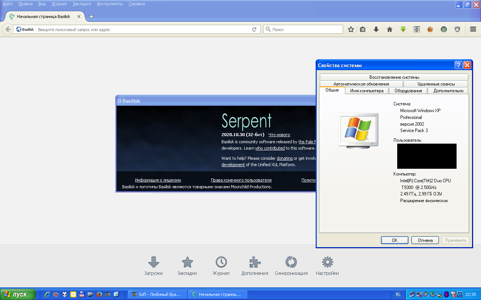This screenshot has height=300, width=481.
Task: Open the Что нового link
Action: (x=279, y=135)
